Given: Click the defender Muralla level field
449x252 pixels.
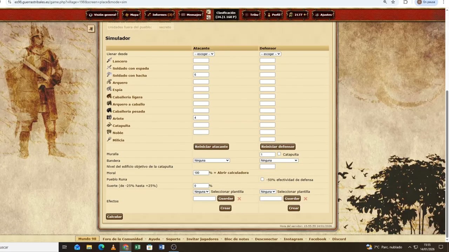Looking at the screenshot, I should click(x=267, y=154).
